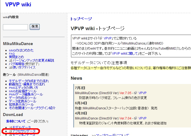The image size is (191, 136).
Task: Open データ作成系ツール link
Action: (x=23, y=98)
